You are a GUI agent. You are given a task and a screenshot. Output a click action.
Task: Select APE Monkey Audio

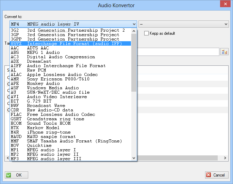coord(70,83)
